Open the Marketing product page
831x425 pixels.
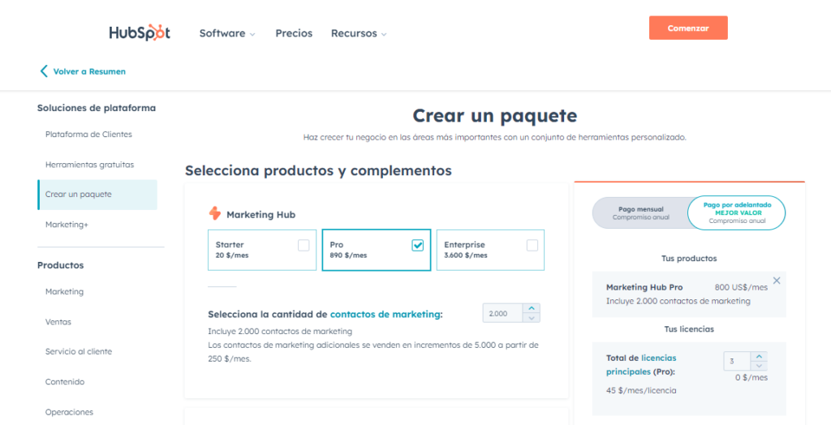point(64,292)
